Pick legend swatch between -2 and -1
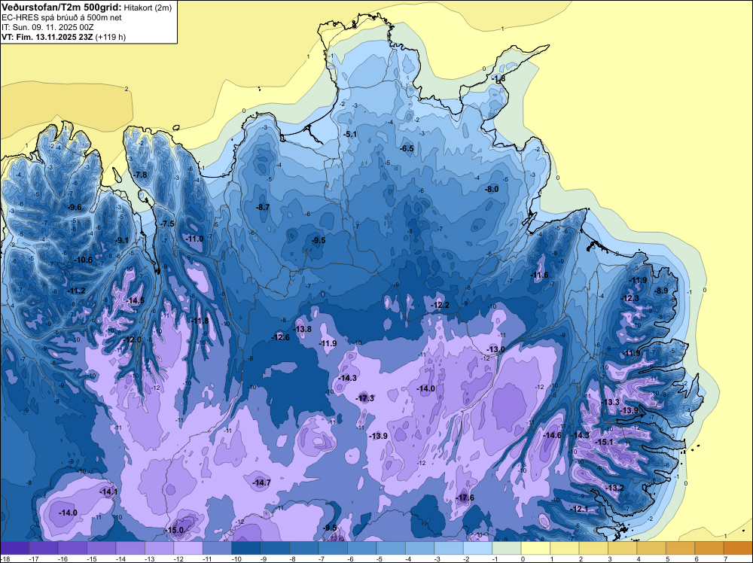The width and height of the screenshot is (753, 563). pos(478,548)
